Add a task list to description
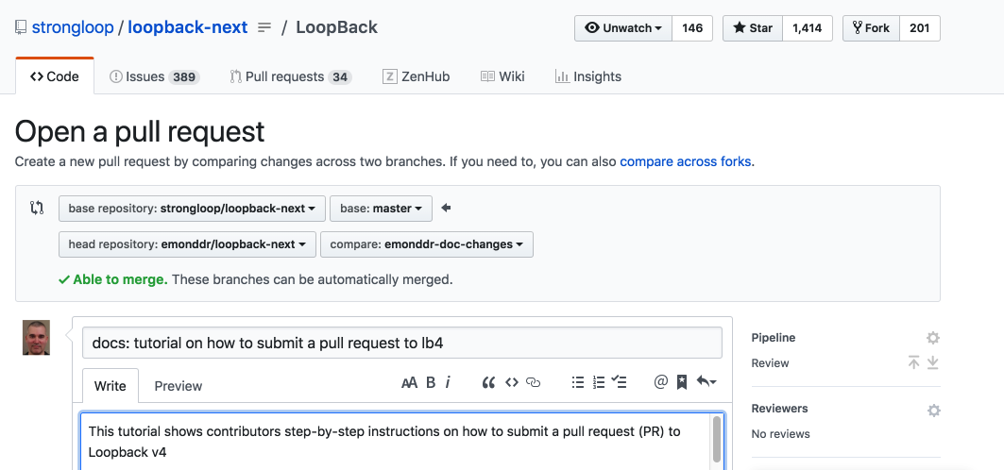This screenshot has width=1004, height=470. coord(620,382)
